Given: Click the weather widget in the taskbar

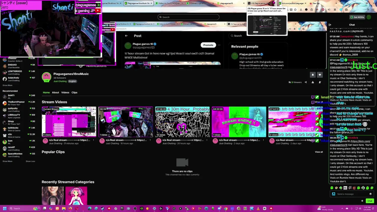Looking at the screenshot, I should 325,208.
